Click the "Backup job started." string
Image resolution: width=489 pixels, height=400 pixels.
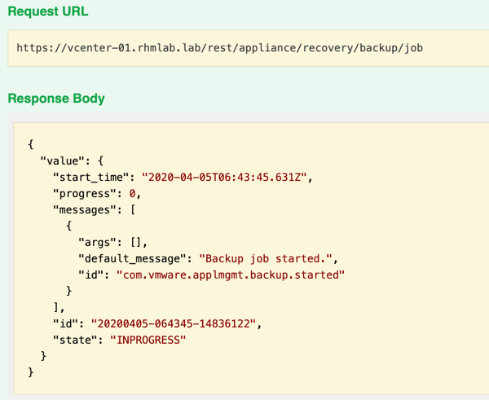[x=266, y=258]
